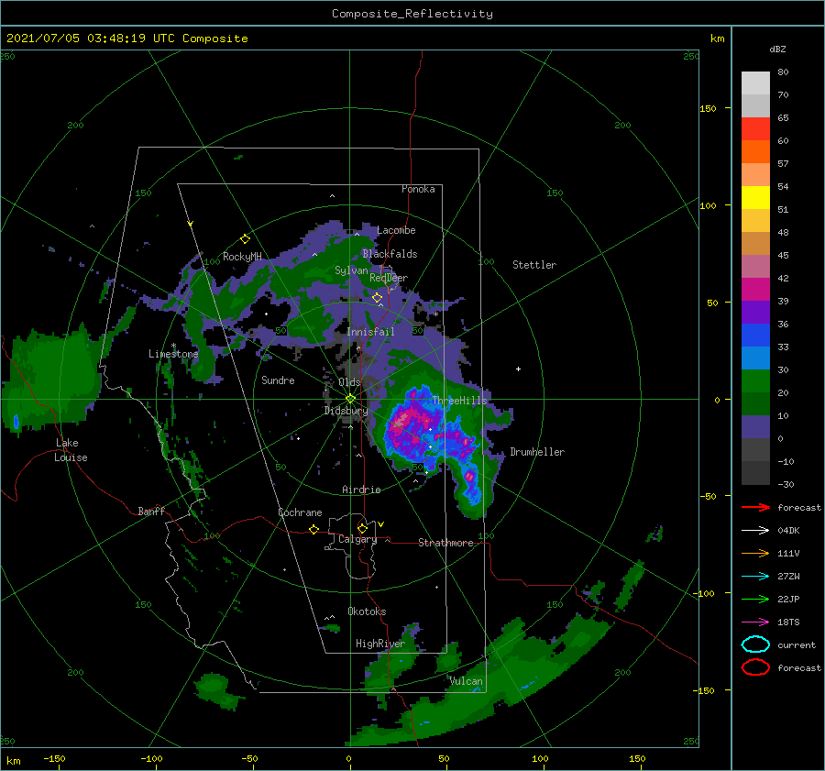Select the Airdrie label

tap(361, 490)
